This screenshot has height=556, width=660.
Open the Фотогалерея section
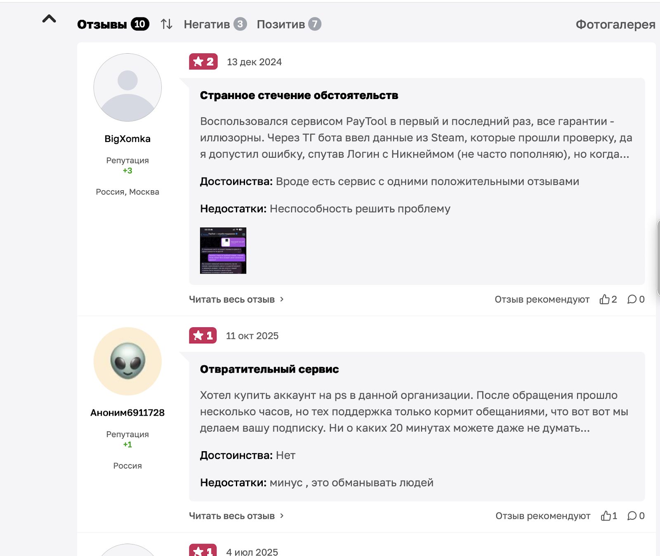tap(615, 24)
